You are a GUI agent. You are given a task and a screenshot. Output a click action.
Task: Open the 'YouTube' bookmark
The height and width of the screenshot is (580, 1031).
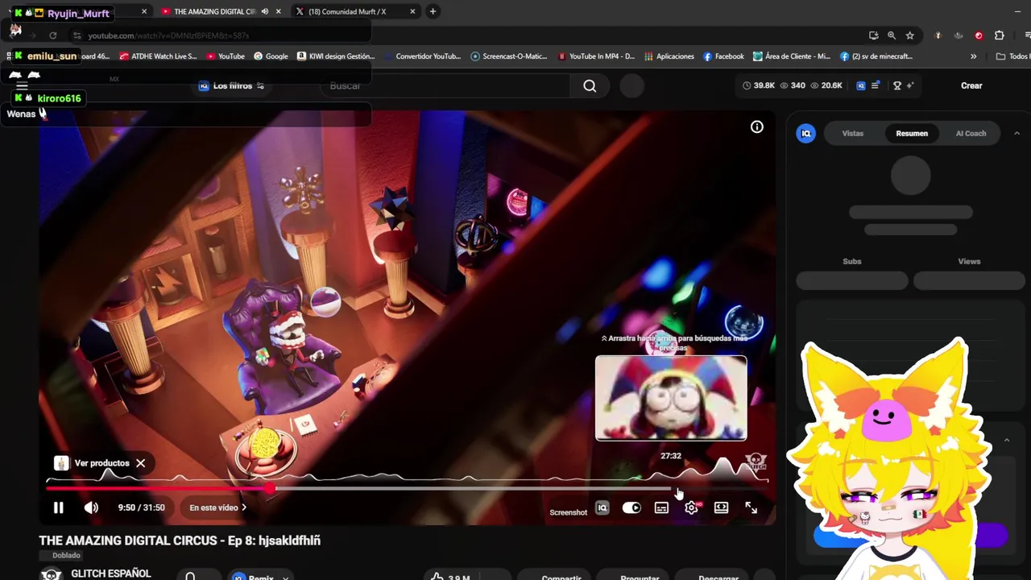coord(226,56)
